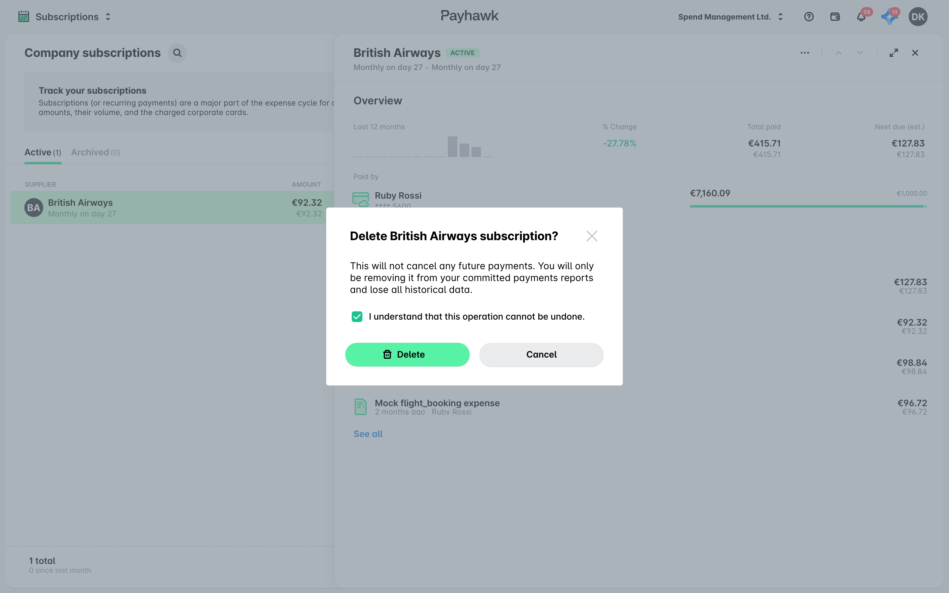The height and width of the screenshot is (593, 949).
Task: Open the Spend Management Ltd. company selector
Action: coord(730,17)
